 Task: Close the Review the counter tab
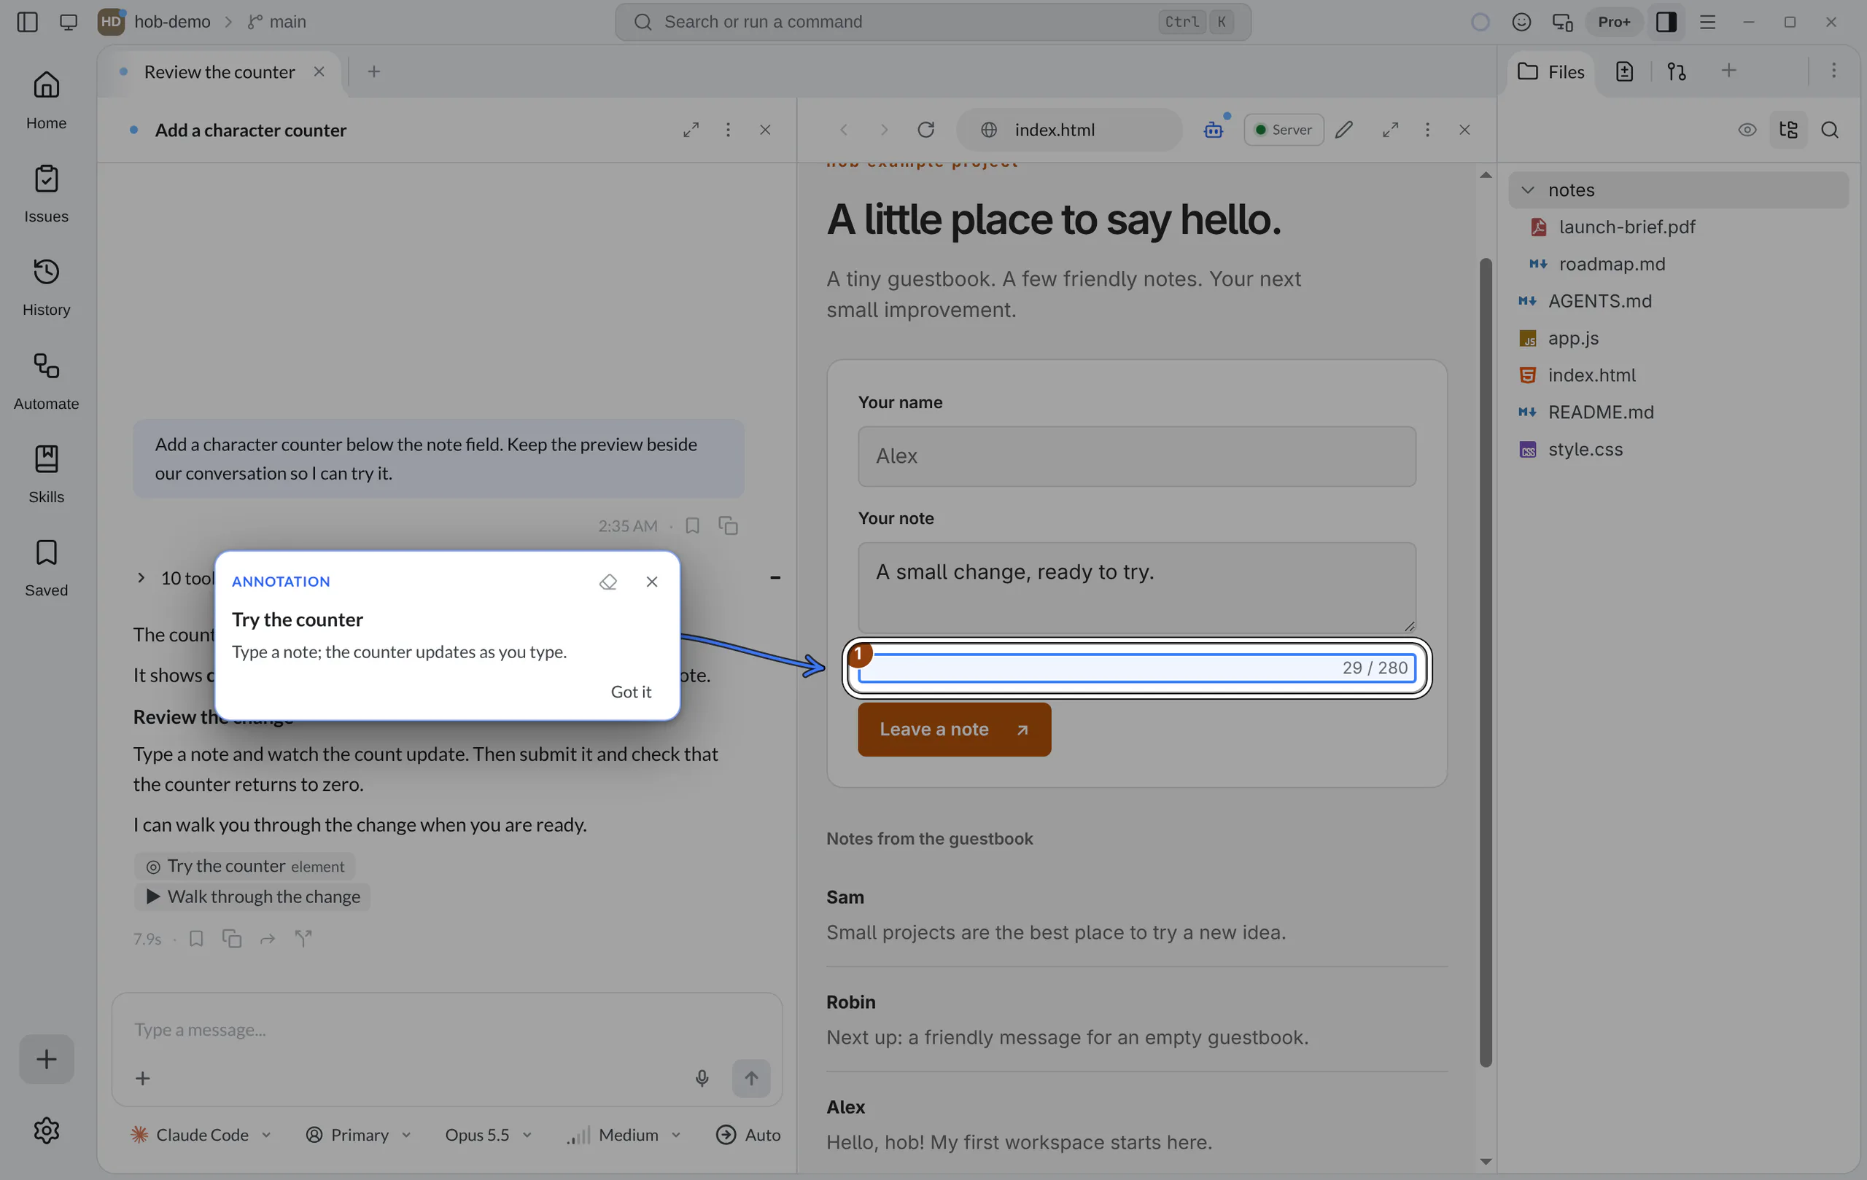coord(319,71)
